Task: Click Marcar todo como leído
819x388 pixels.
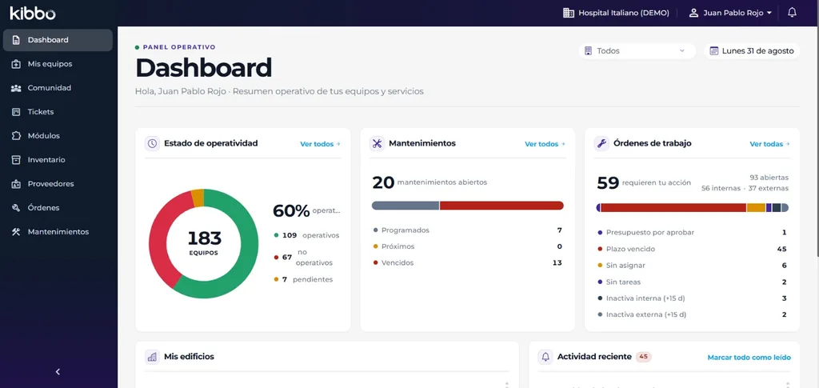Action: pyautogui.click(x=749, y=358)
